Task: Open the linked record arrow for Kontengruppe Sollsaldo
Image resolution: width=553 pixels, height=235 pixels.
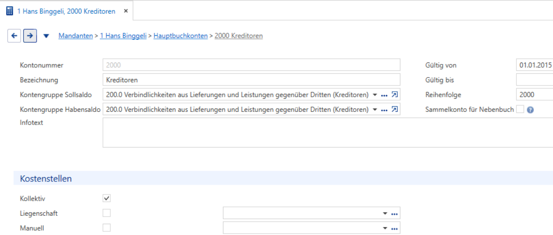Action: (x=395, y=94)
